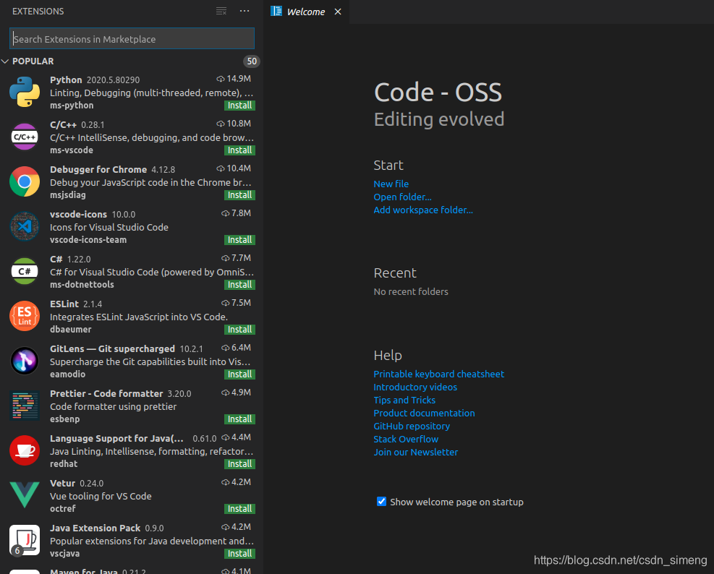
Task: Open the Introductory videos link
Action: (x=415, y=387)
